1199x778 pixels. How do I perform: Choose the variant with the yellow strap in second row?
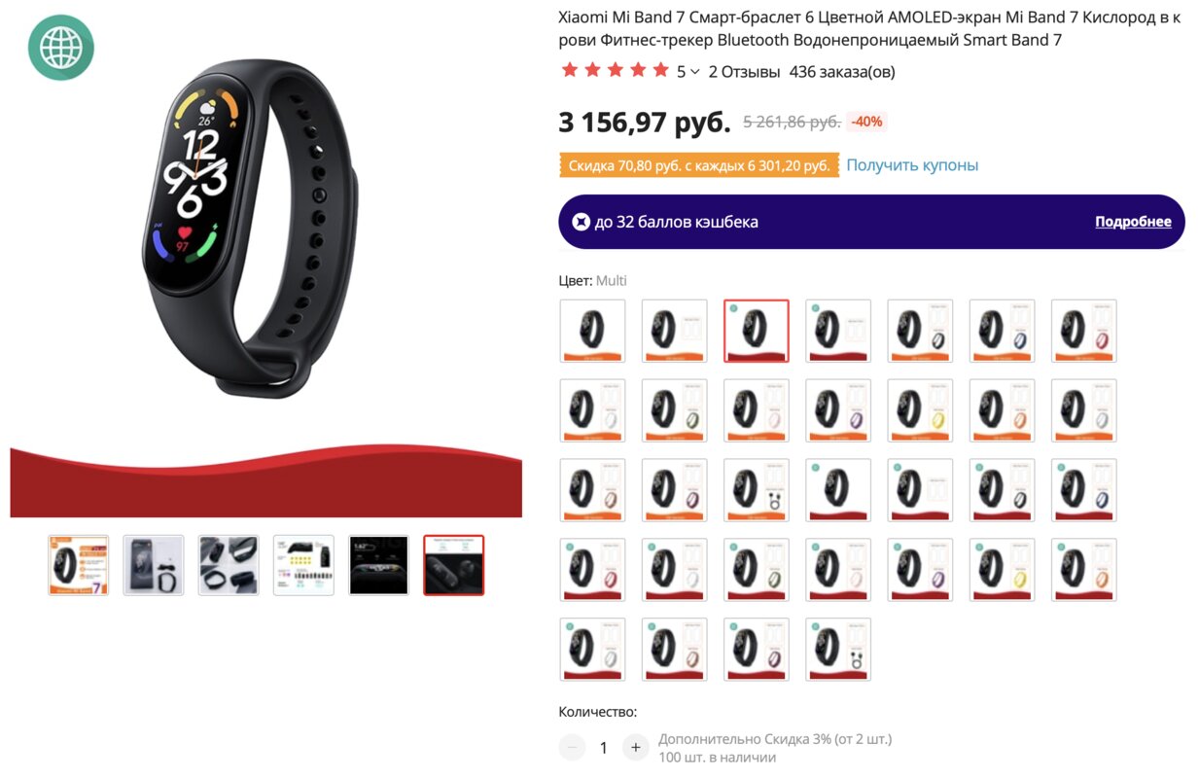920,410
